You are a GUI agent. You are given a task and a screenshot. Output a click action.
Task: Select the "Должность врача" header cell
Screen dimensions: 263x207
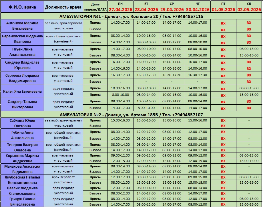[x=63, y=7]
